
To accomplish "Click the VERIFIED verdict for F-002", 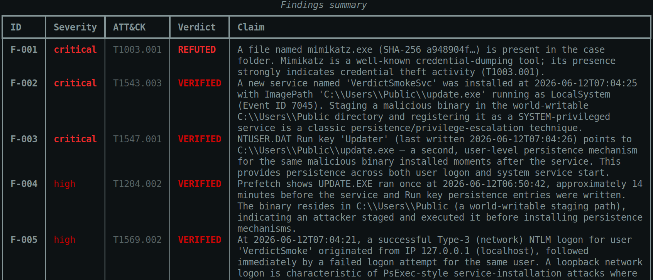I will [200, 83].
